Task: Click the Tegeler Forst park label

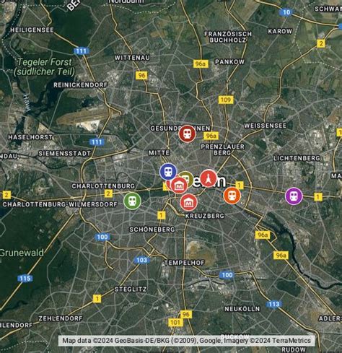Action: [x=44, y=67]
